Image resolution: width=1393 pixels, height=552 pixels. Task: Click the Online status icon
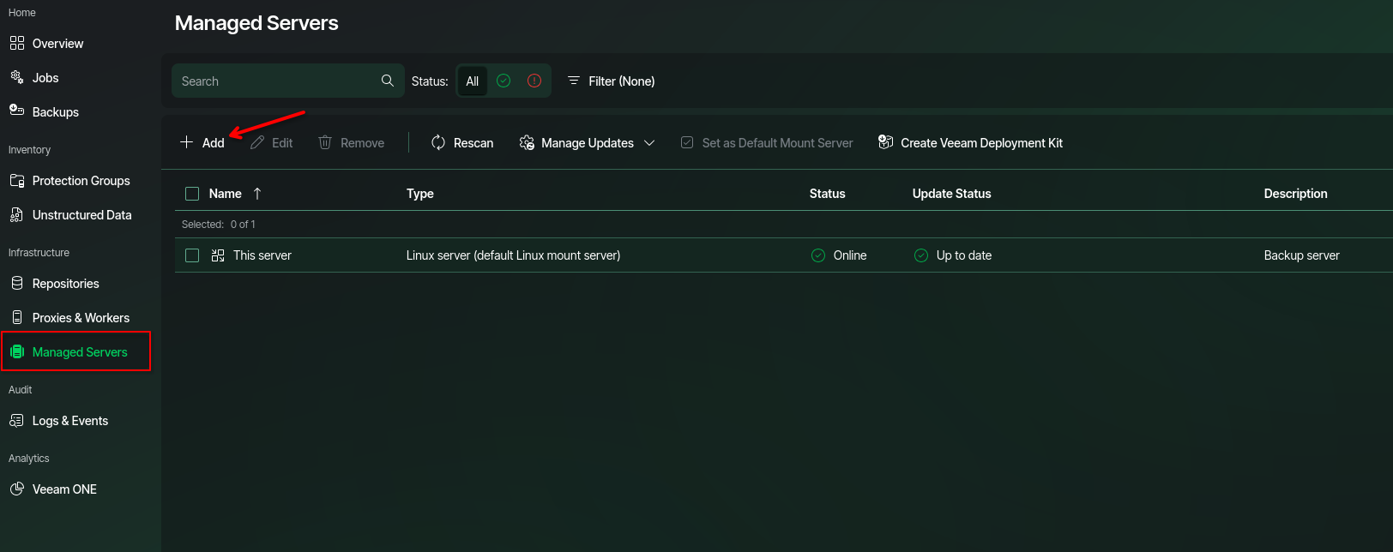[818, 255]
